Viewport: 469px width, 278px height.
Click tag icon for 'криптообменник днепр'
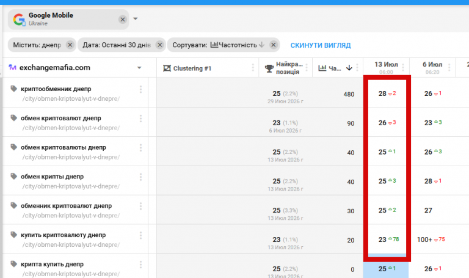coord(13,89)
